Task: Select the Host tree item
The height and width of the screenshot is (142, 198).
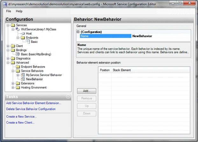Action: click(29, 34)
